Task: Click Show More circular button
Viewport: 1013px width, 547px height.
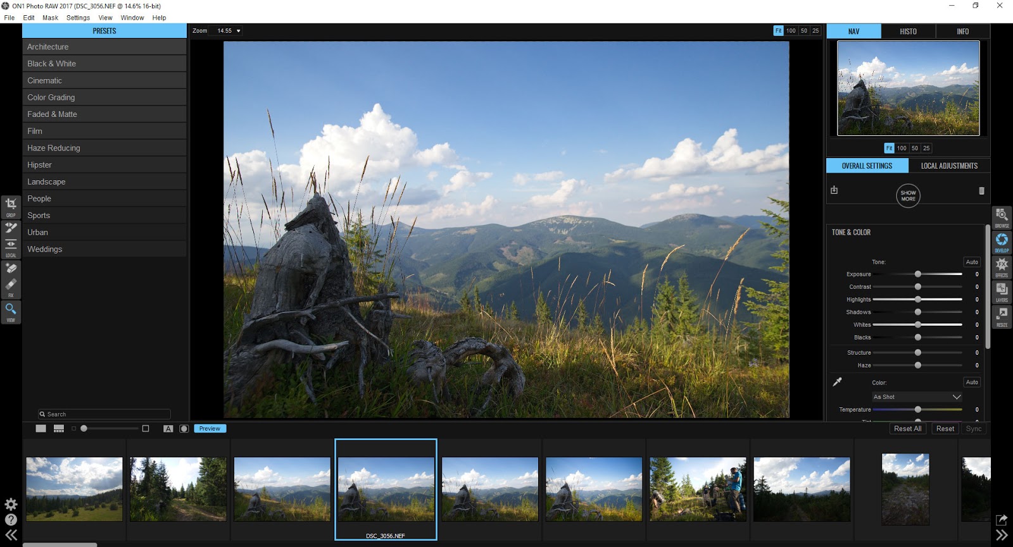Action: [908, 195]
